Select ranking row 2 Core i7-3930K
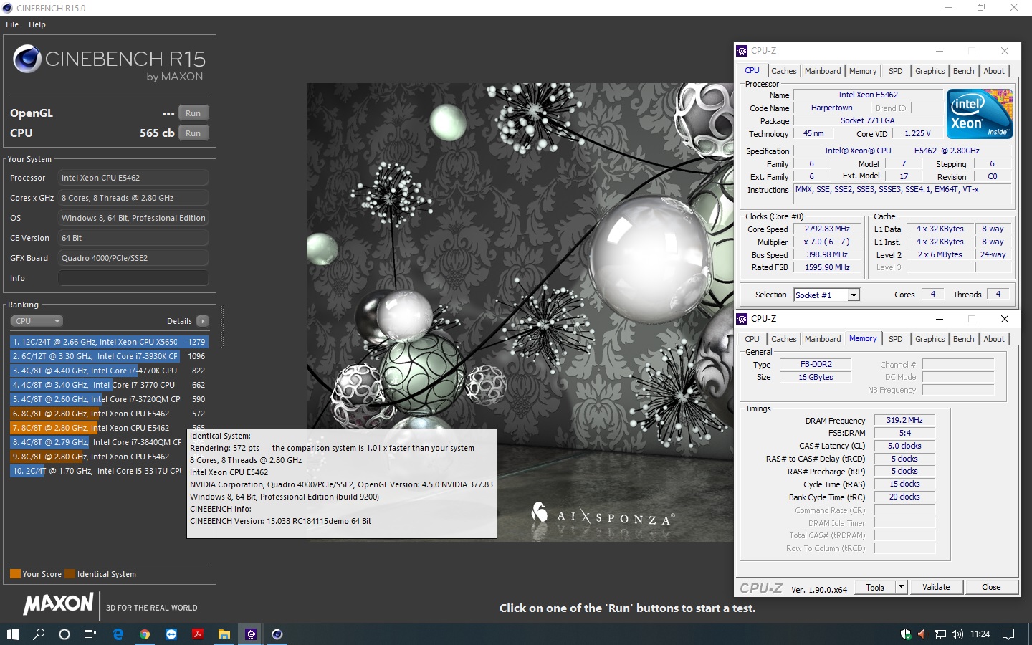The height and width of the screenshot is (645, 1032). (109, 356)
